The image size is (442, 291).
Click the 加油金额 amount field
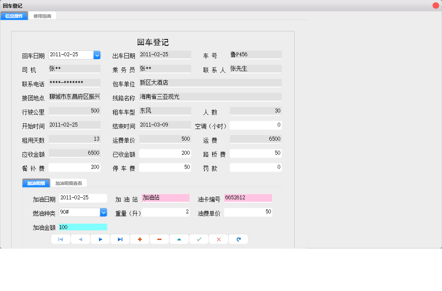coord(83,227)
